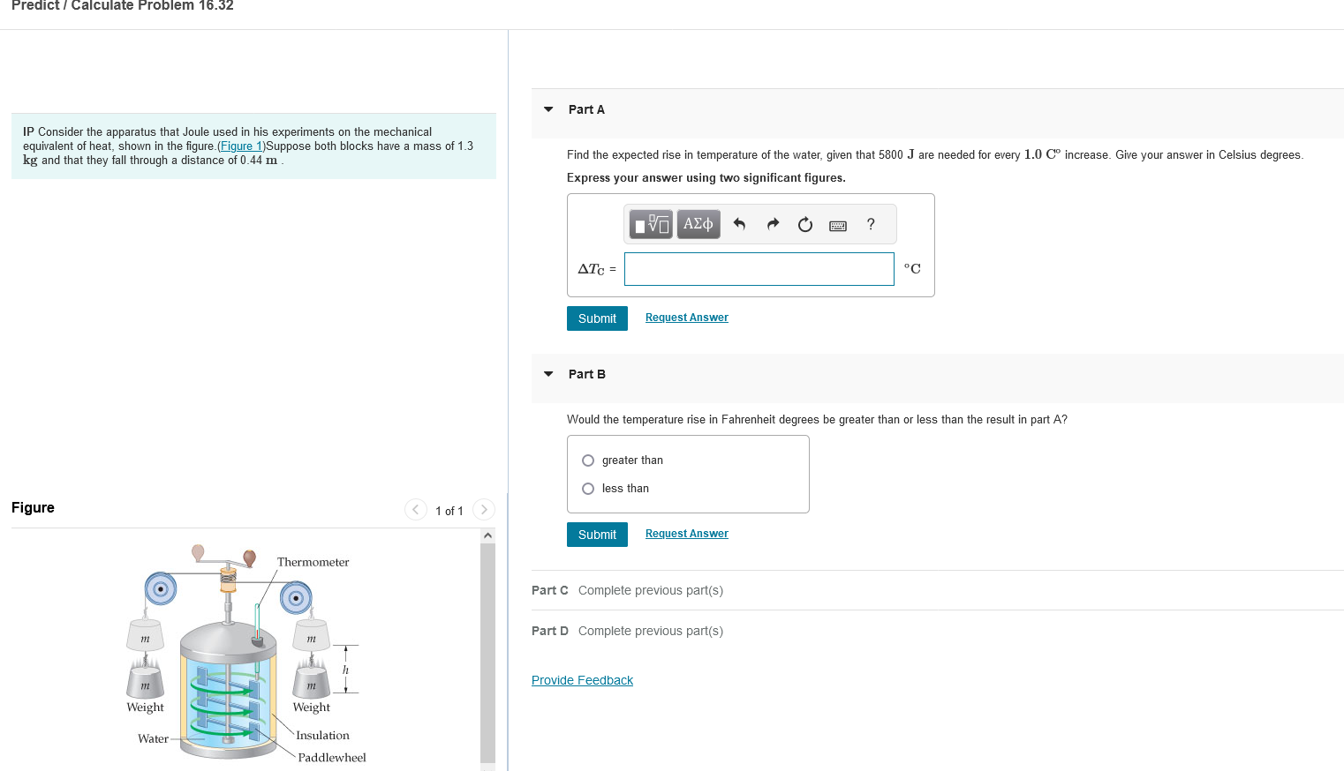Submit the Part A answer

pyautogui.click(x=597, y=318)
